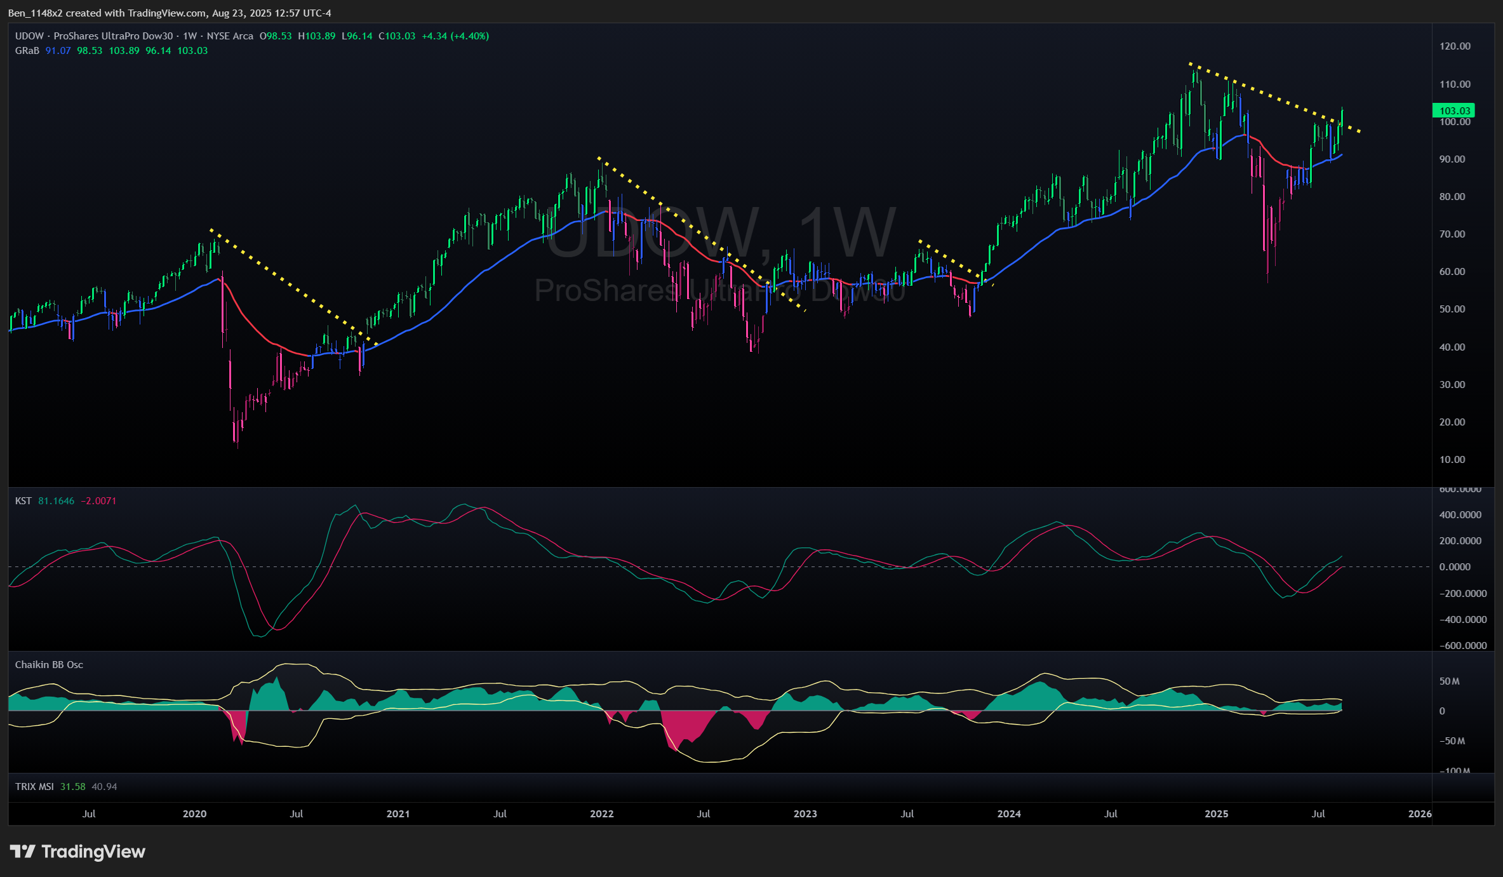The image size is (1503, 877).
Task: Select the 2026 label on time axis
Action: point(1420,814)
